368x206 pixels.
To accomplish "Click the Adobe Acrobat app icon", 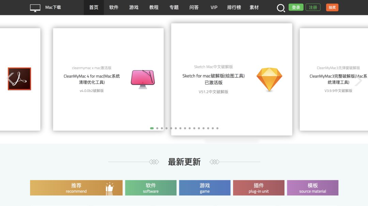I will coord(19,79).
